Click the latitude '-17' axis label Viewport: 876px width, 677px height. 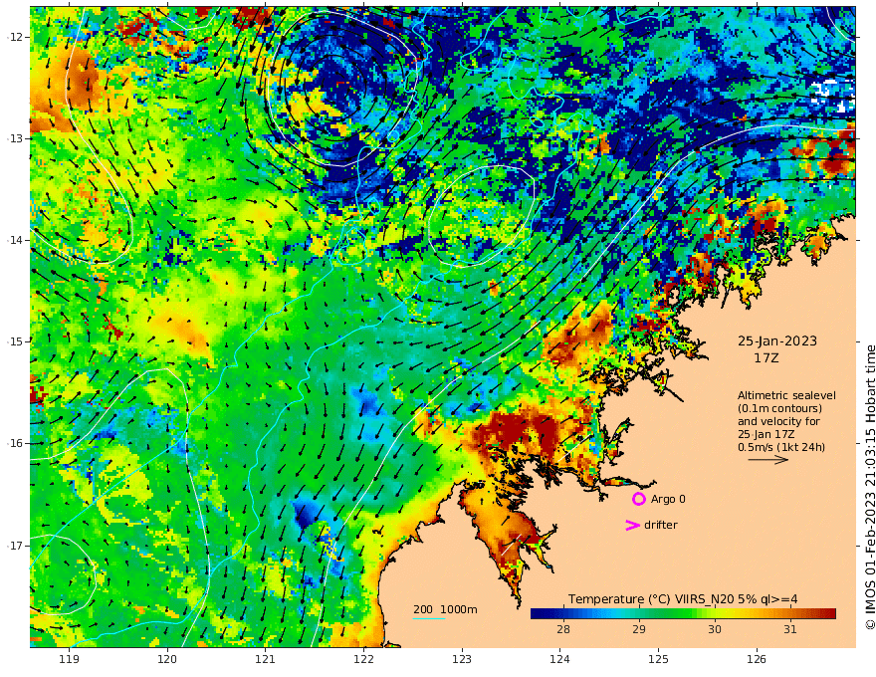pyautogui.click(x=15, y=545)
